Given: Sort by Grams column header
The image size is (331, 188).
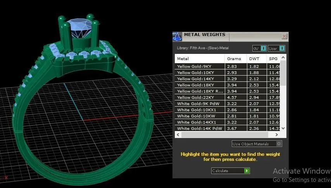Looking at the screenshot, I should tap(236, 59).
